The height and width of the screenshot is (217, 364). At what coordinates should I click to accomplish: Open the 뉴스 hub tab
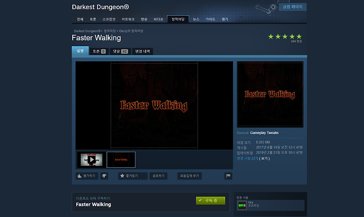click(196, 19)
